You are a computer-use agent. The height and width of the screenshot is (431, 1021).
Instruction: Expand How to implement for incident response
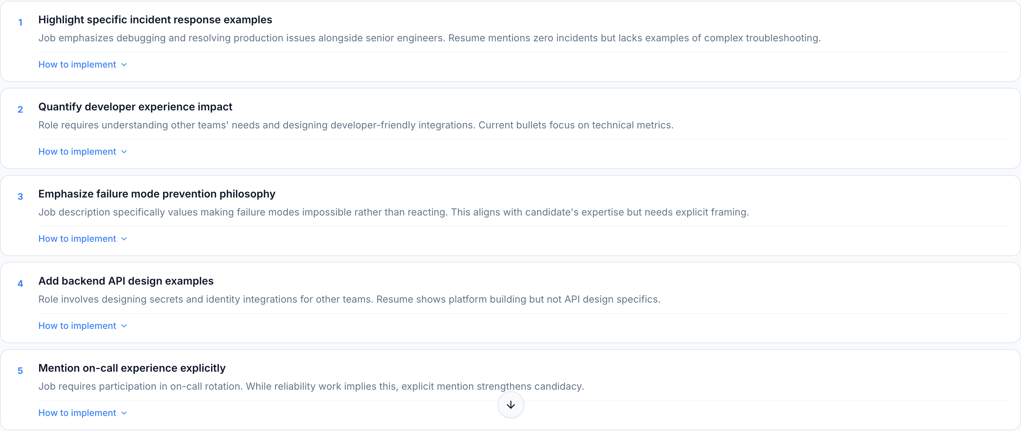(x=77, y=65)
